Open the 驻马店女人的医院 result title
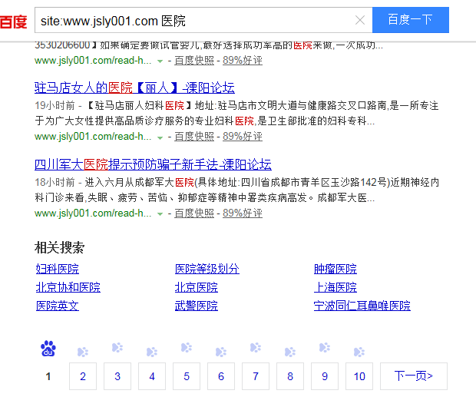This screenshot has width=476, height=407. coord(134,88)
